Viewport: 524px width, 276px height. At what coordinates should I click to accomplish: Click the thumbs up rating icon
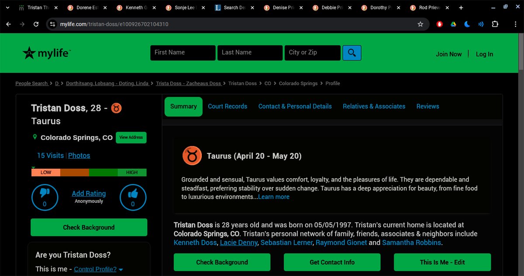133,198
